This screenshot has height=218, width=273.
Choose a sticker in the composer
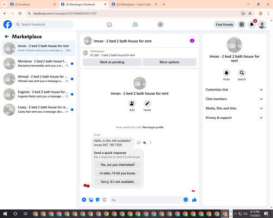tap(98, 200)
